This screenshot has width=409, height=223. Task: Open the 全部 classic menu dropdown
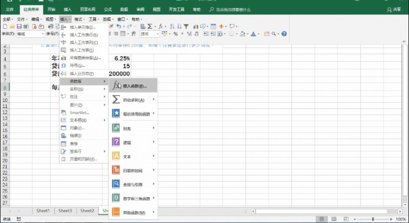tap(8, 19)
